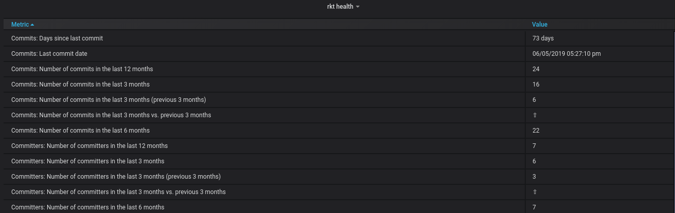Click the value 22 for 6-month commits

point(536,131)
